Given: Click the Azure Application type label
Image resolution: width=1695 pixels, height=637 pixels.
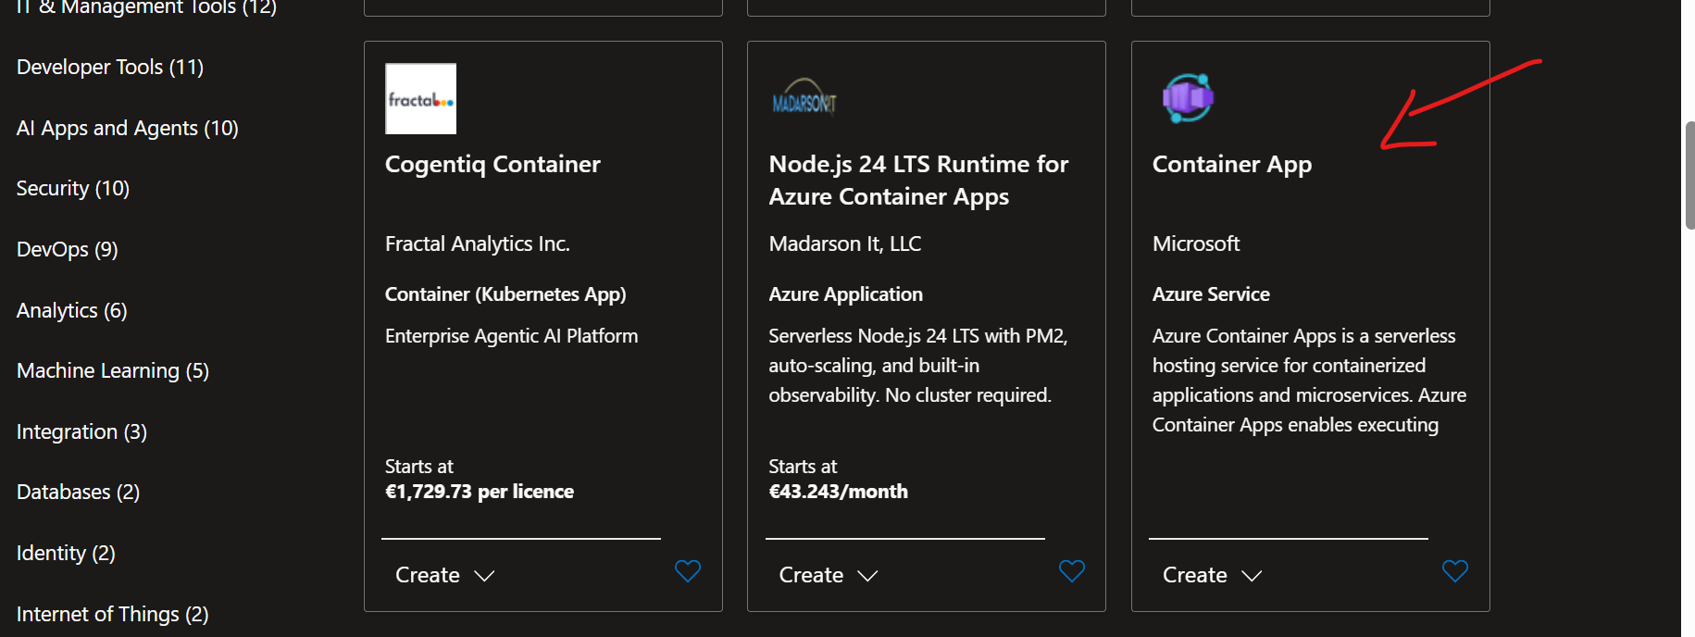Looking at the screenshot, I should click(846, 294).
